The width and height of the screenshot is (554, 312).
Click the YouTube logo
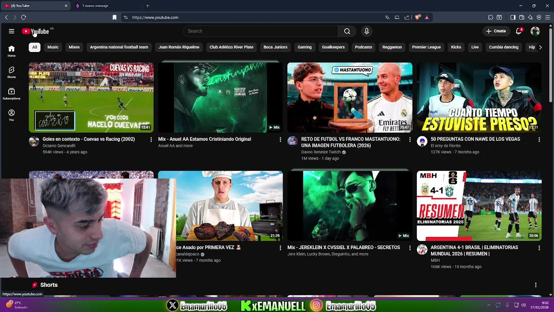(35, 31)
